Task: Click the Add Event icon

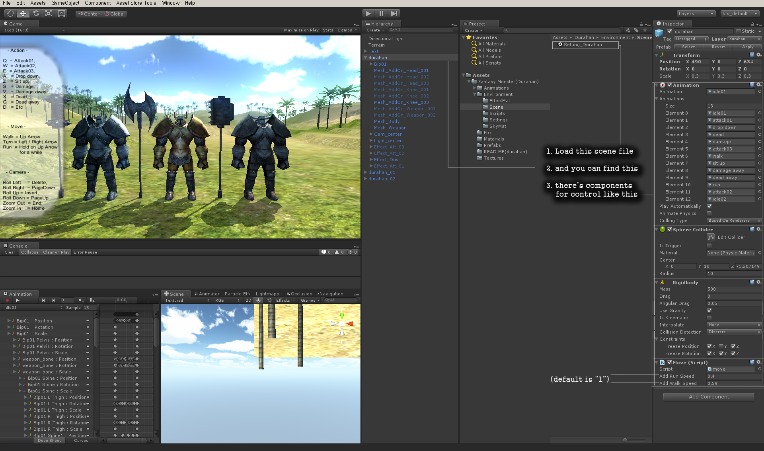Action: click(92, 300)
